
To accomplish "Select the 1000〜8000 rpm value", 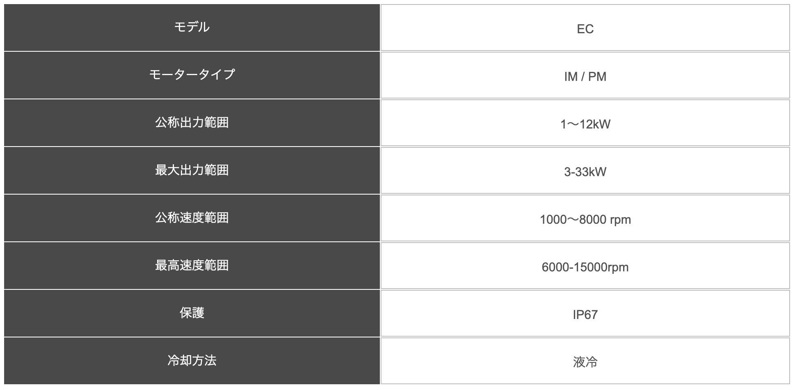I will (585, 220).
